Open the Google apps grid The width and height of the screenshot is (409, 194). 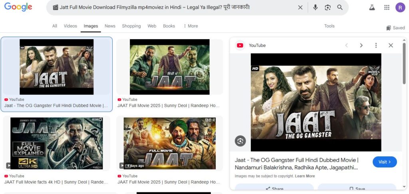(x=387, y=7)
